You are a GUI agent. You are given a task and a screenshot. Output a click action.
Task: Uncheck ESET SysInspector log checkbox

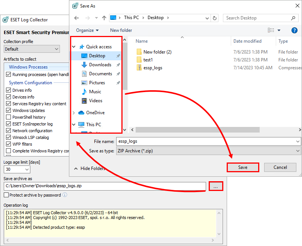(9, 124)
